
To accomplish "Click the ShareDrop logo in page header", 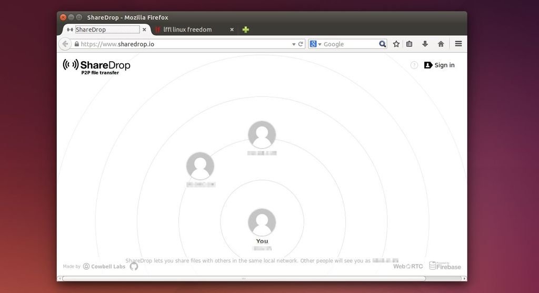I will [97, 66].
